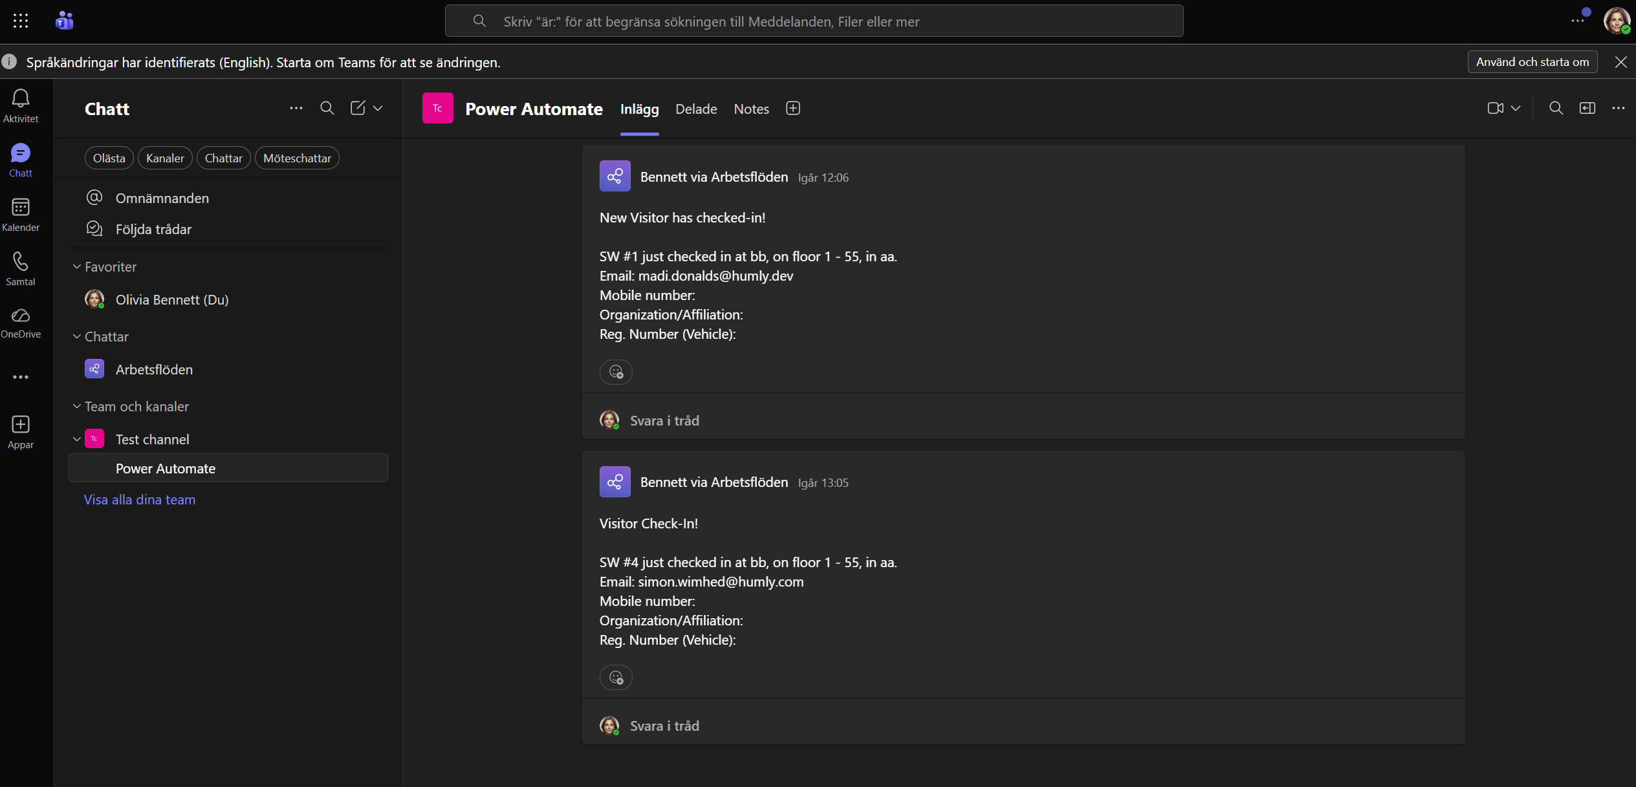
Task: Collapse the Test channel team
Action: (x=77, y=439)
